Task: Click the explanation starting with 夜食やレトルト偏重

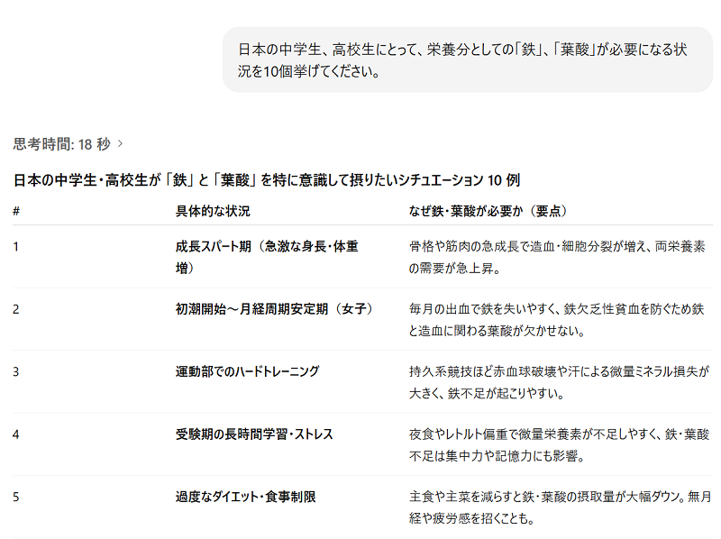Action: 559,444
